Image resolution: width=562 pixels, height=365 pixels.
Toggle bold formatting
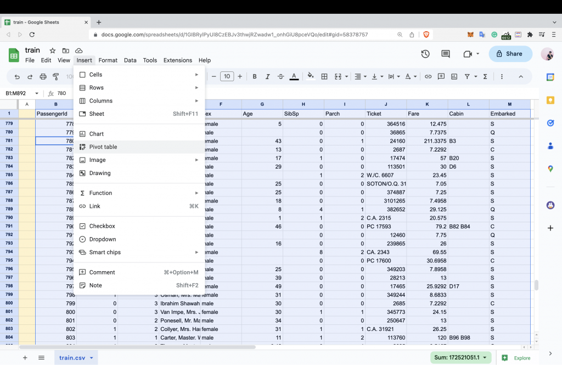coord(255,76)
